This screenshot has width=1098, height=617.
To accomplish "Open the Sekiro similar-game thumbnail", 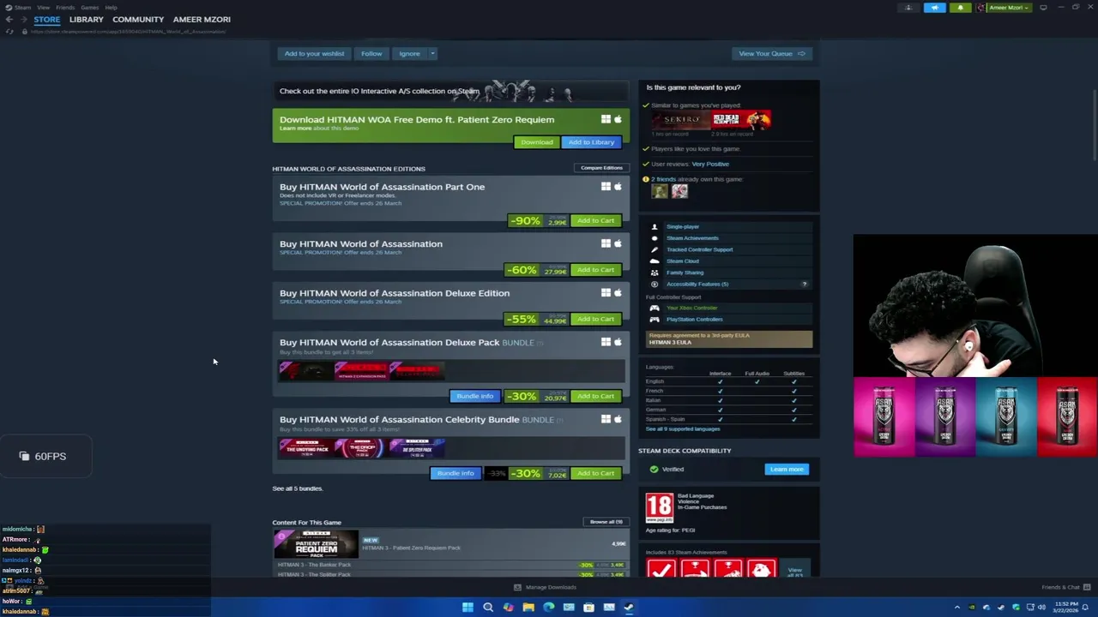I will tap(680, 120).
